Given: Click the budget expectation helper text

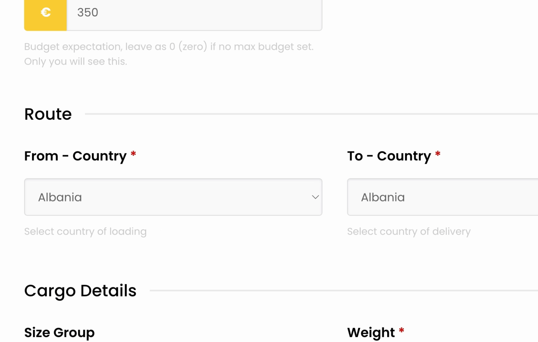Looking at the screenshot, I should [169, 54].
